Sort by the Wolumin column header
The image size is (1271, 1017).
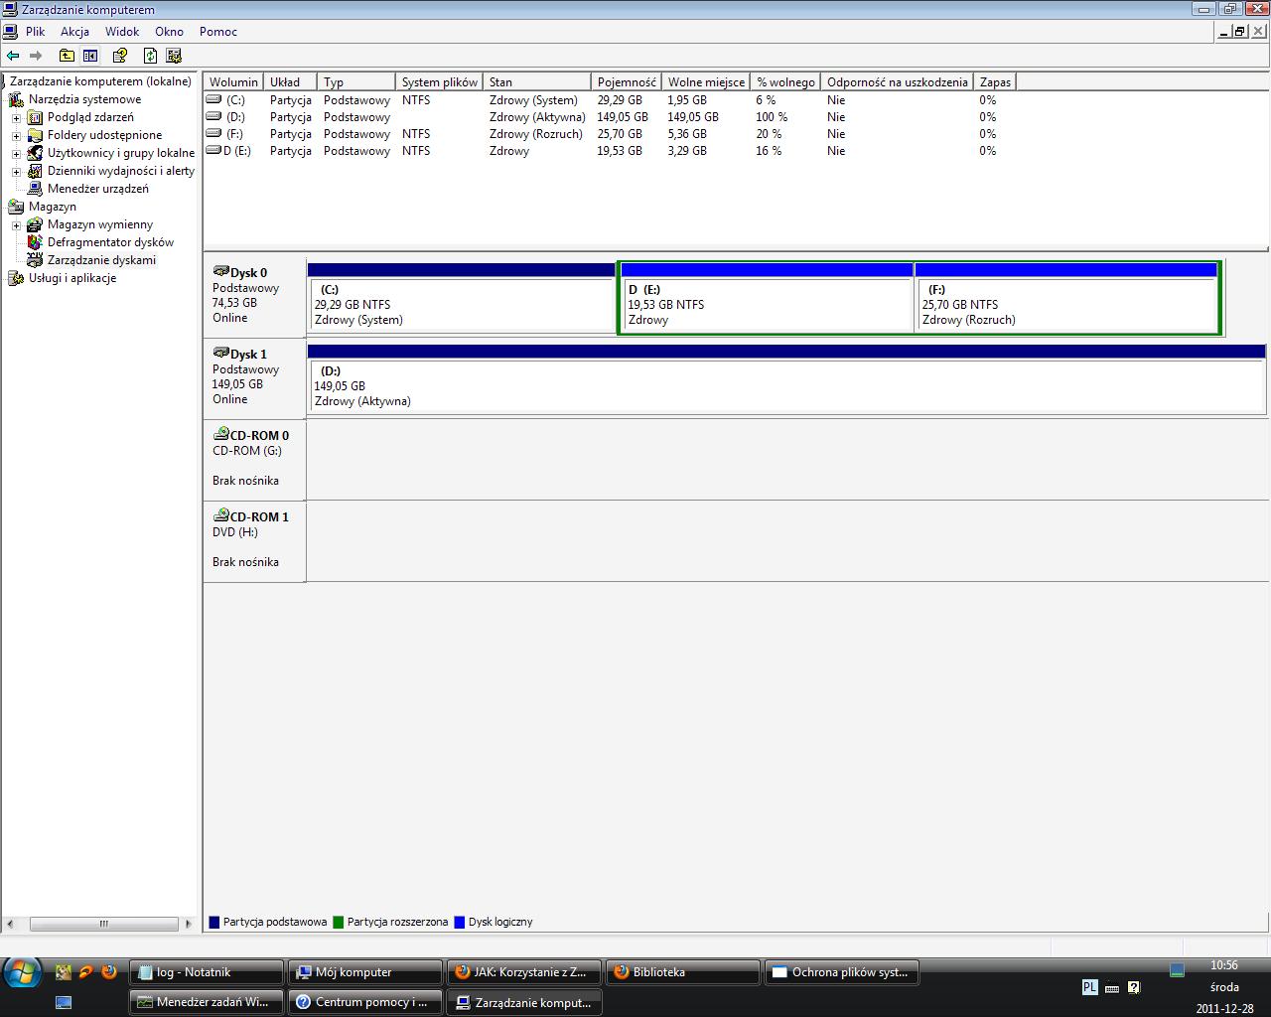pos(233,82)
